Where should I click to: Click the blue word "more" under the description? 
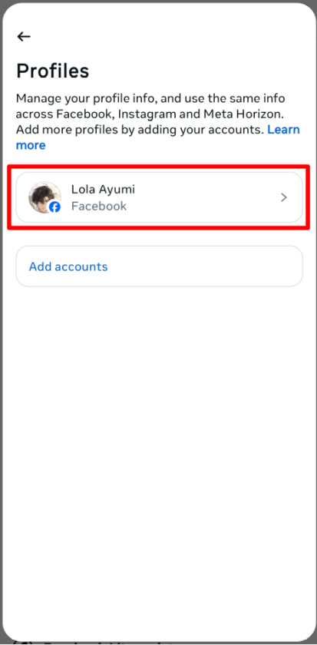[31, 145]
